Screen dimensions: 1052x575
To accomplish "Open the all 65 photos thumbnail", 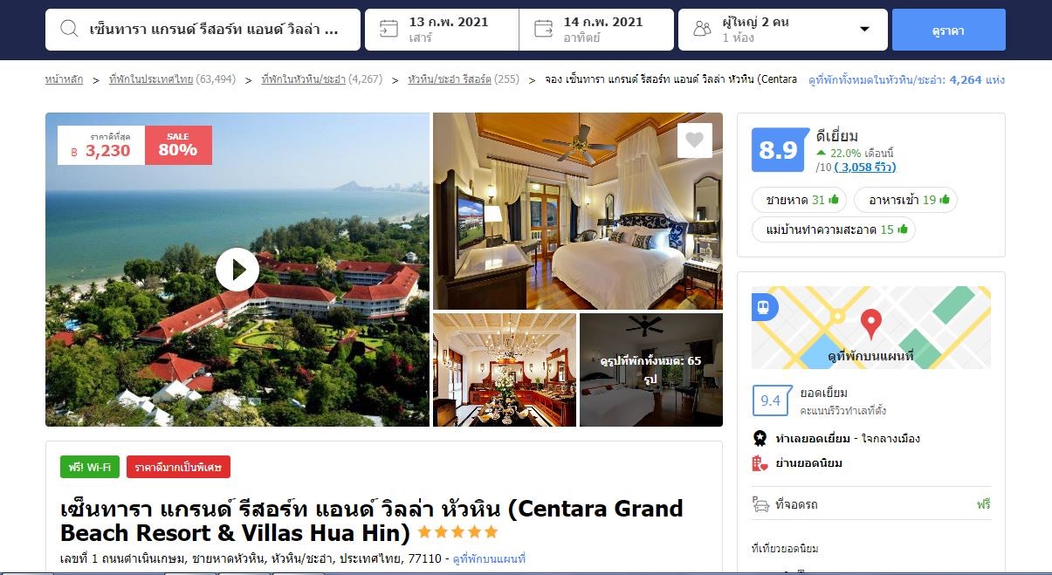I will [651, 370].
